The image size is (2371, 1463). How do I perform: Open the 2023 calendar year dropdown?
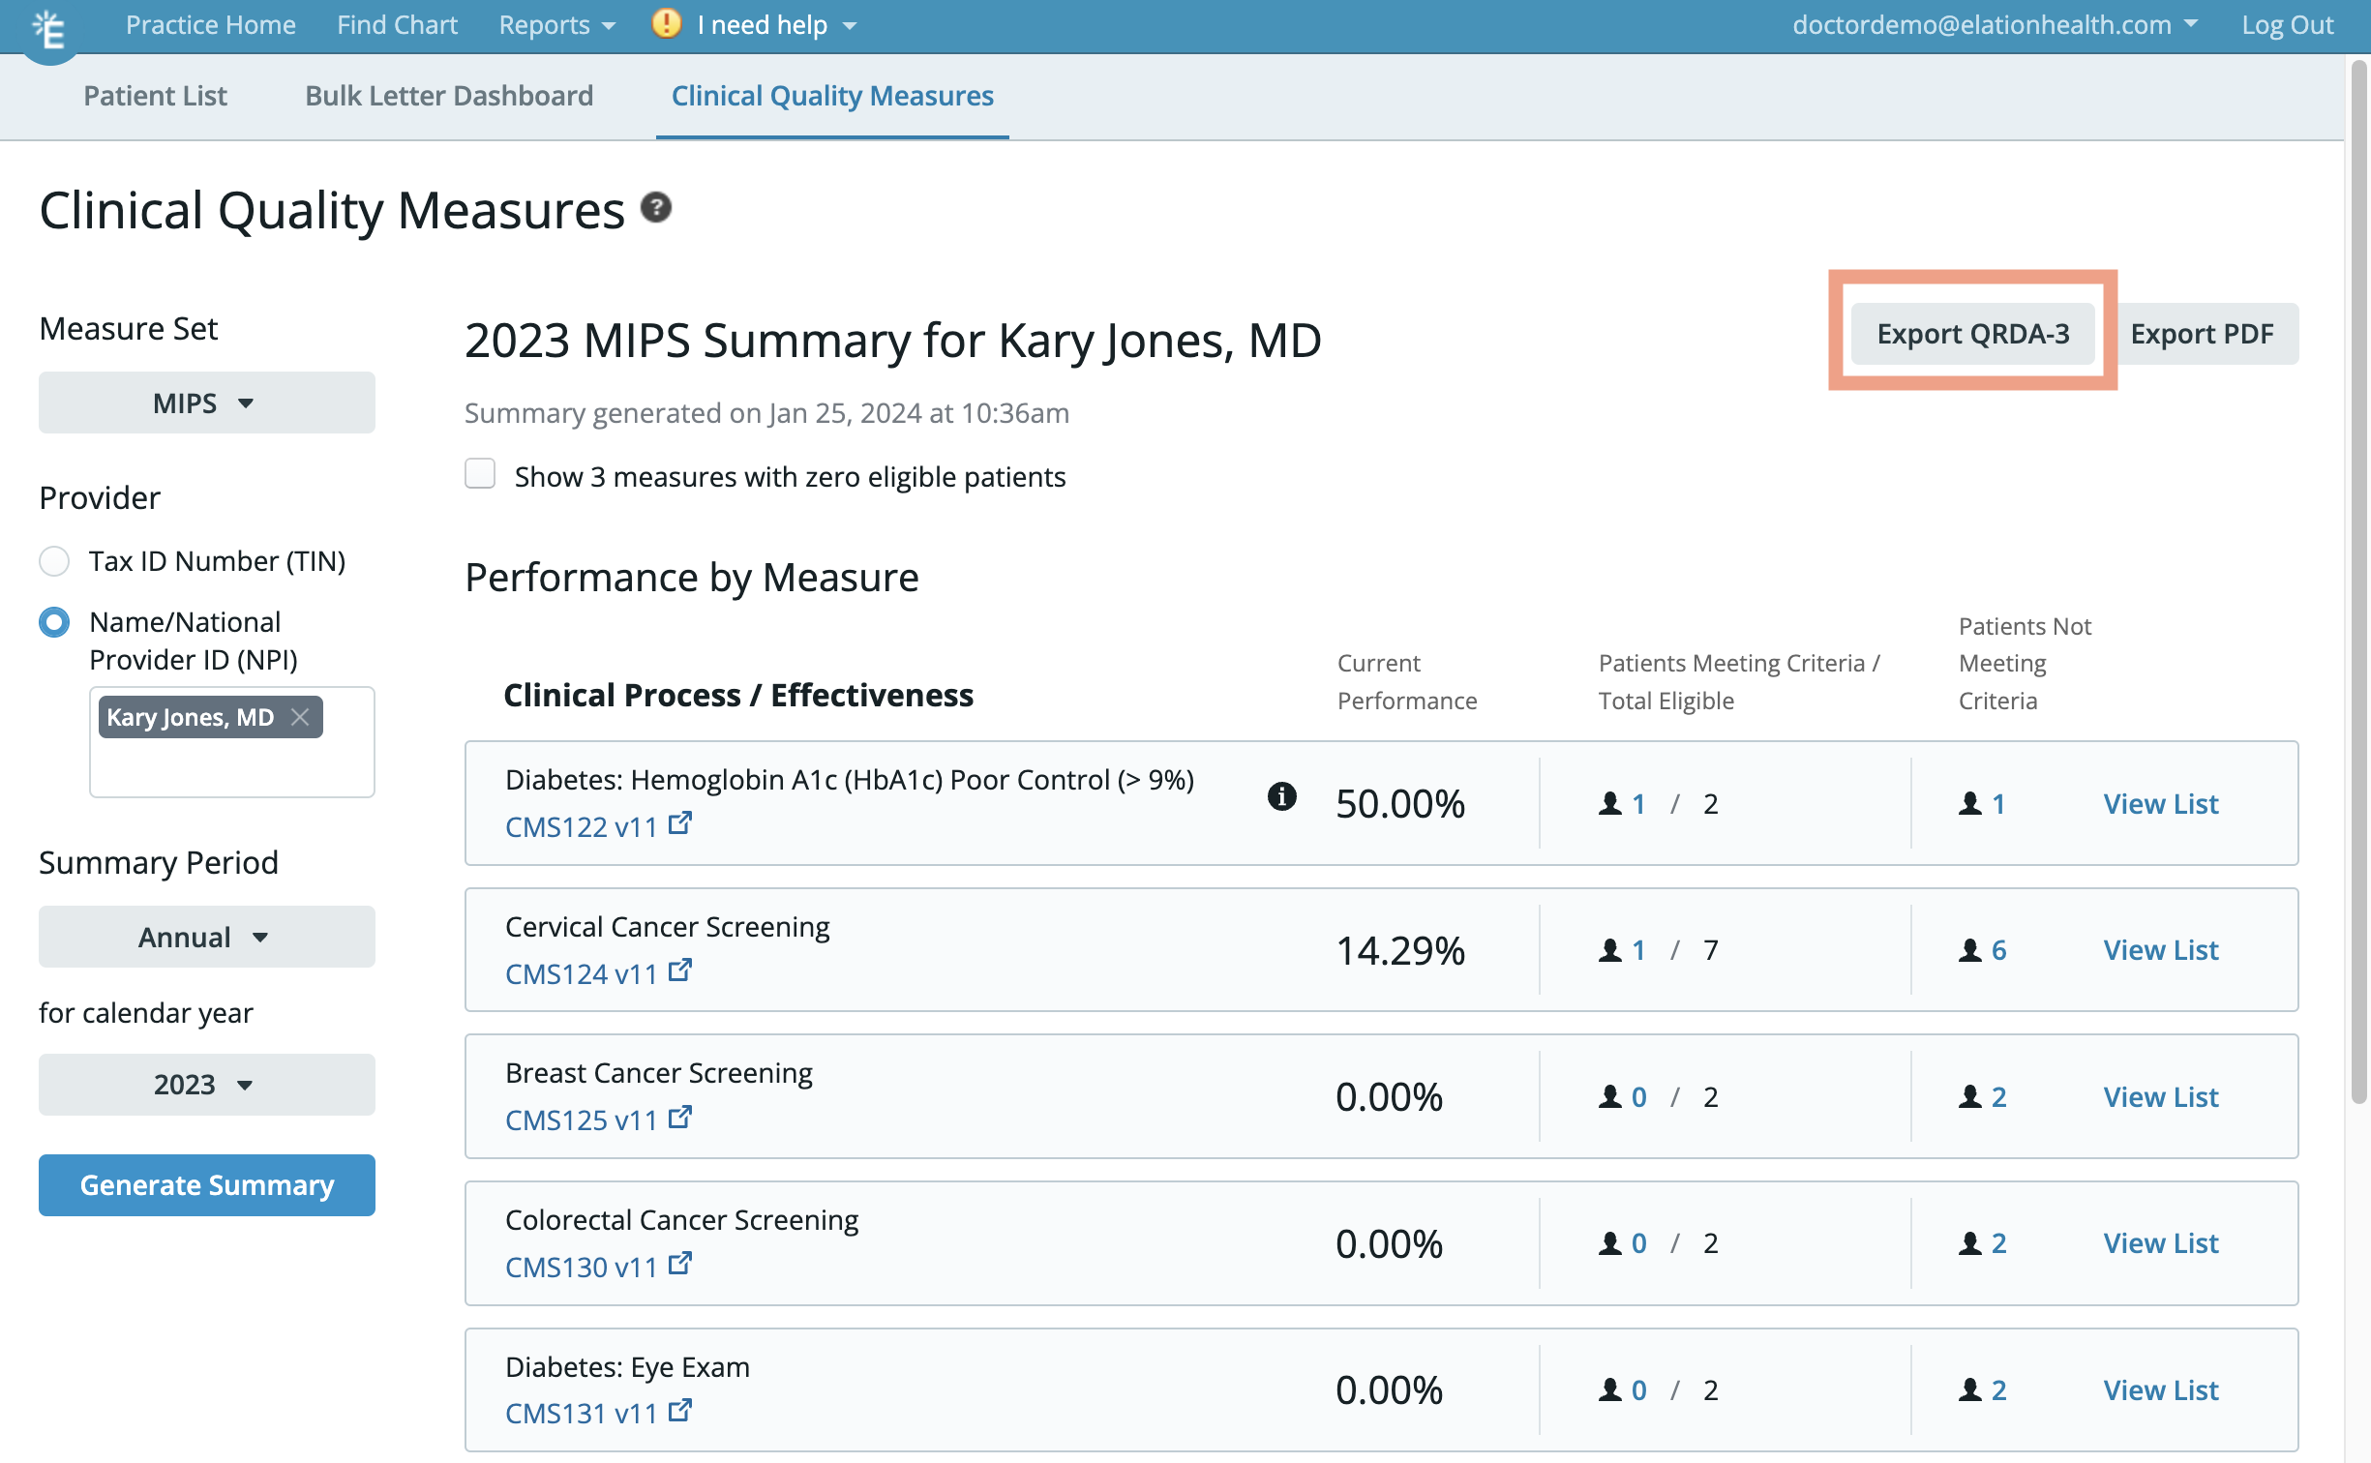tap(206, 1084)
